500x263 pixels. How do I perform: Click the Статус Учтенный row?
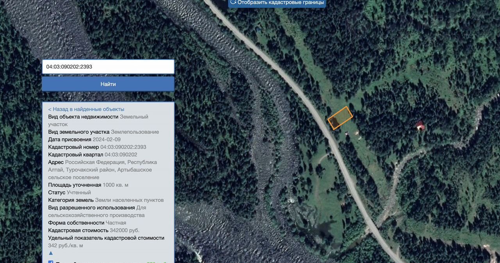pos(70,192)
